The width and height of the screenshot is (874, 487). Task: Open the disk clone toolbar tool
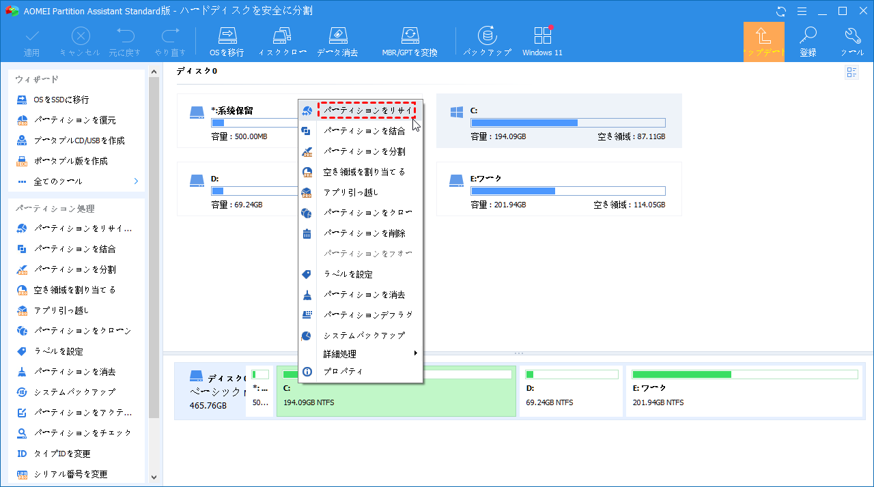point(283,42)
